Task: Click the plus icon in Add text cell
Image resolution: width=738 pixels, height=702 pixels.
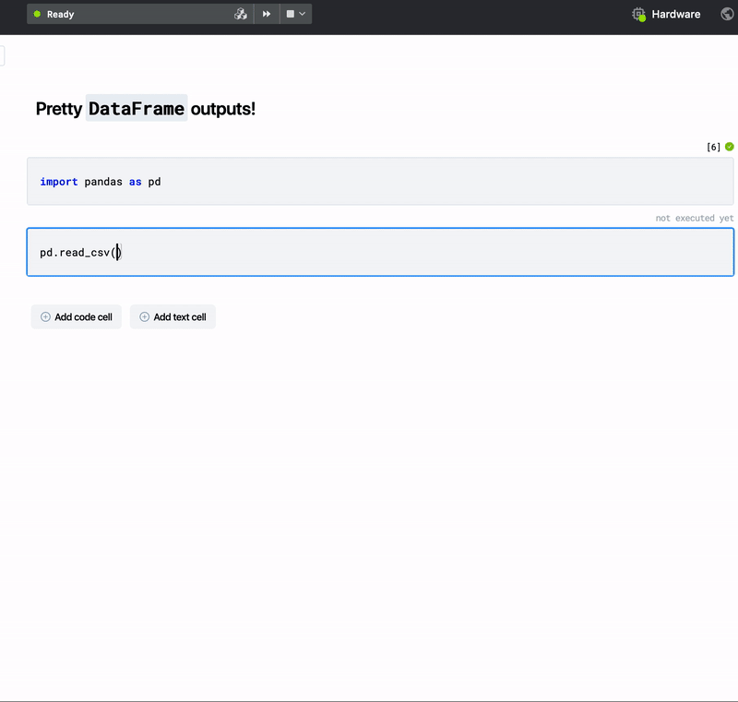Action: 144,317
